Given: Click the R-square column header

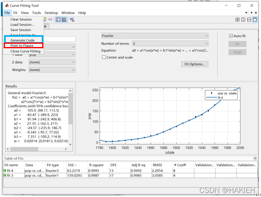Looking at the screenshot, I should point(98,165).
